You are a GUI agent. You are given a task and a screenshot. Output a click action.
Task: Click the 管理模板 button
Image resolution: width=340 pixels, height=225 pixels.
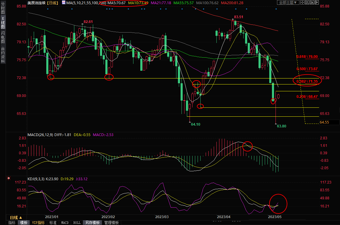[111, 223]
